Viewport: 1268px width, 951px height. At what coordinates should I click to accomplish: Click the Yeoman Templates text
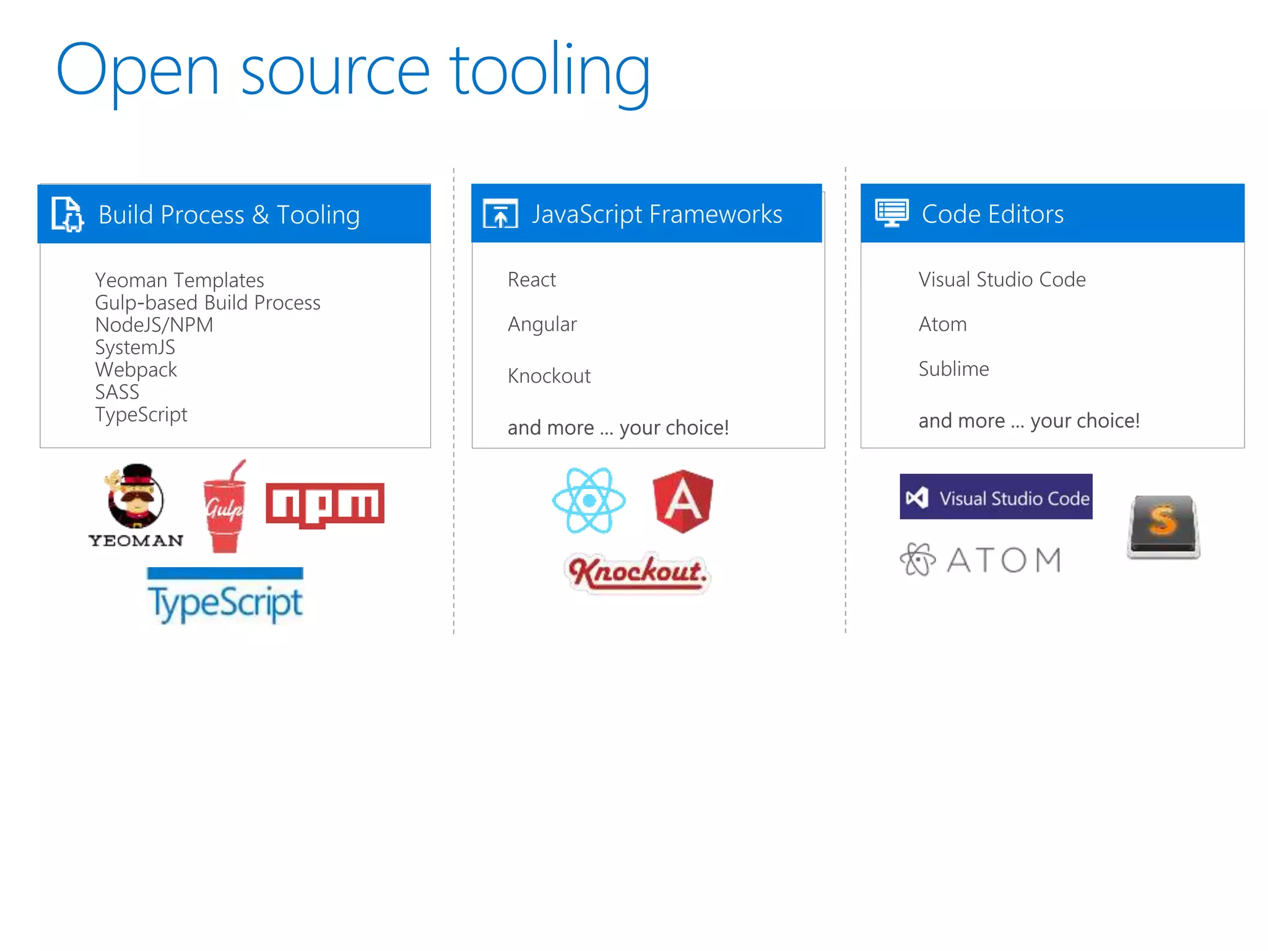(180, 280)
